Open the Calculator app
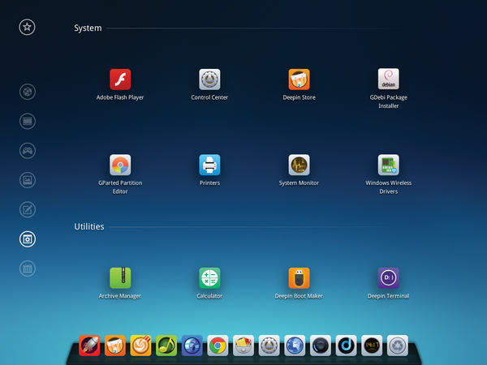The image size is (487, 365). click(x=209, y=278)
